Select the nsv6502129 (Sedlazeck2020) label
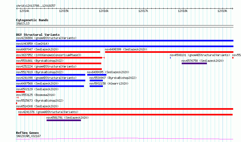Screen dimensions: 241x142 pyautogui.click(x=37, y=89)
